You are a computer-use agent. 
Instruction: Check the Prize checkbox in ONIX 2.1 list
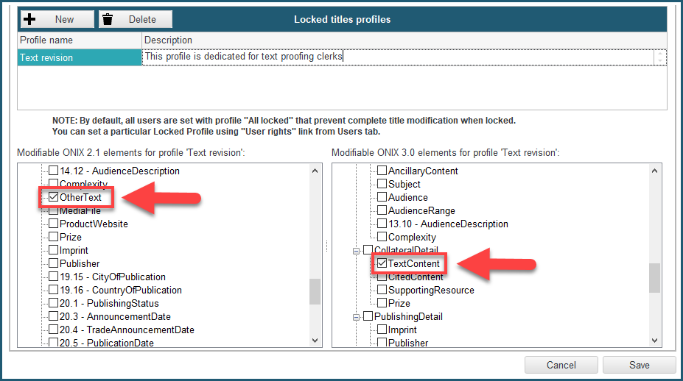[53, 237]
